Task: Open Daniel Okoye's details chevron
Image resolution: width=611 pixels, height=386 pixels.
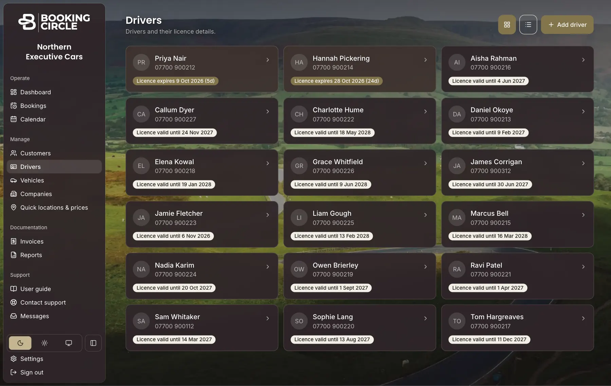Action: click(583, 111)
